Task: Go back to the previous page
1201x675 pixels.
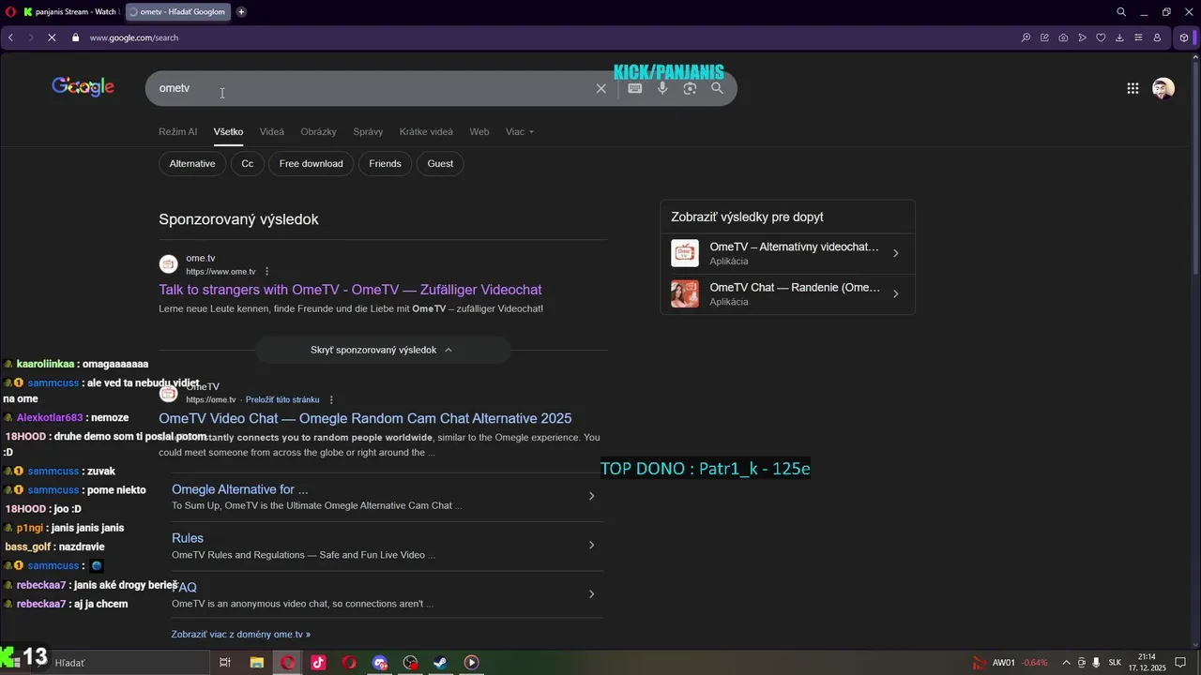Action: coord(10,37)
